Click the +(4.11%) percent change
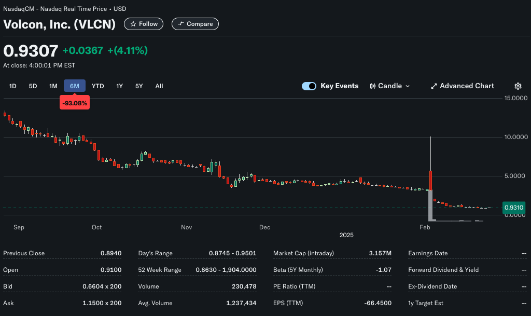The width and height of the screenshot is (531, 316). 128,50
